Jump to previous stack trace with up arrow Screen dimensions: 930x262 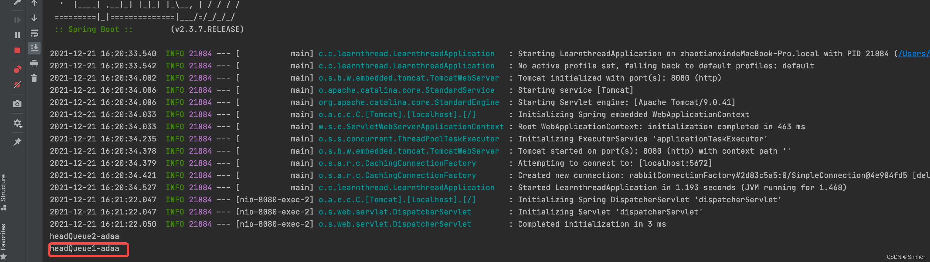tap(34, 3)
